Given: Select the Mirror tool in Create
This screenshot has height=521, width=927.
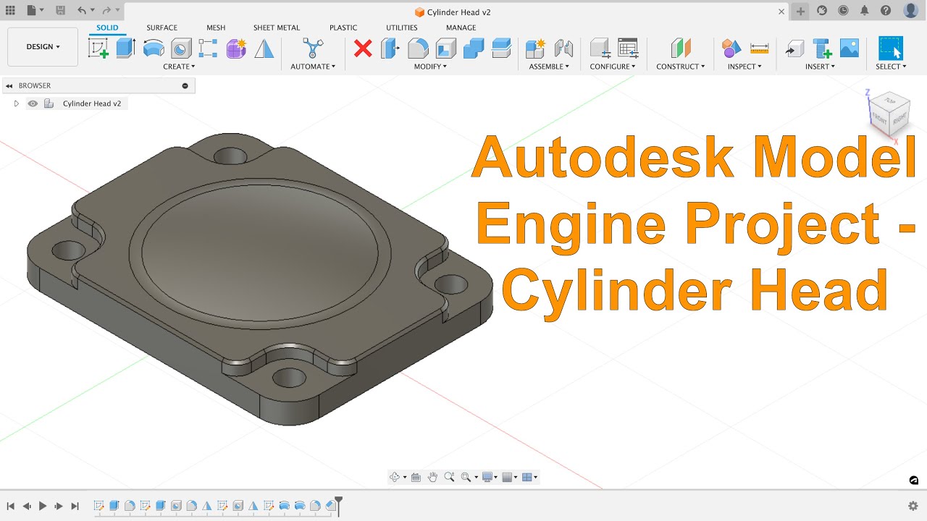Looking at the screenshot, I should 264,48.
